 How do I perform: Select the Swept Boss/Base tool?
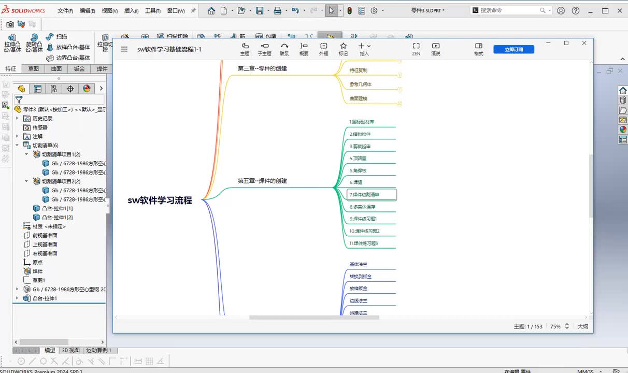click(57, 36)
